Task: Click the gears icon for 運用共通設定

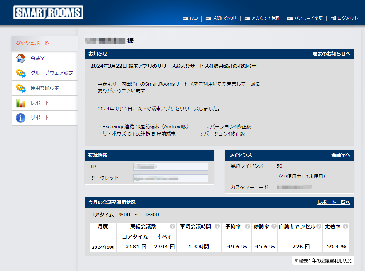Action: (x=21, y=88)
